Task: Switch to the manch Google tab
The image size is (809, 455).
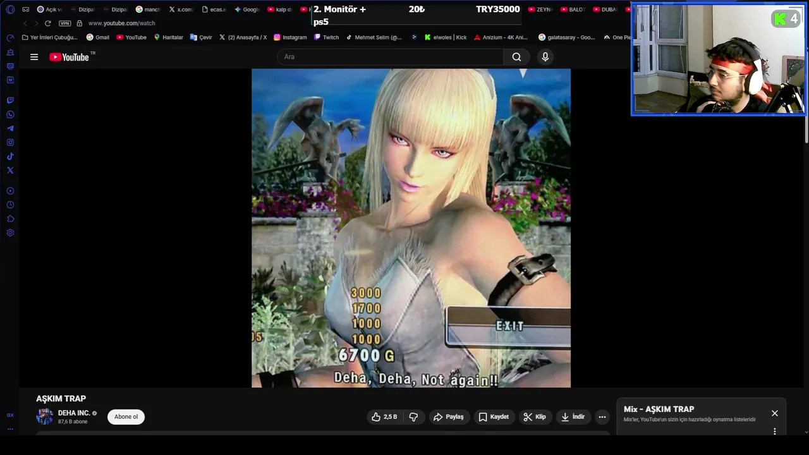Action: pos(148,9)
